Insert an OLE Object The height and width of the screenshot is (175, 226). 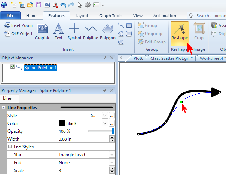pos(19,34)
